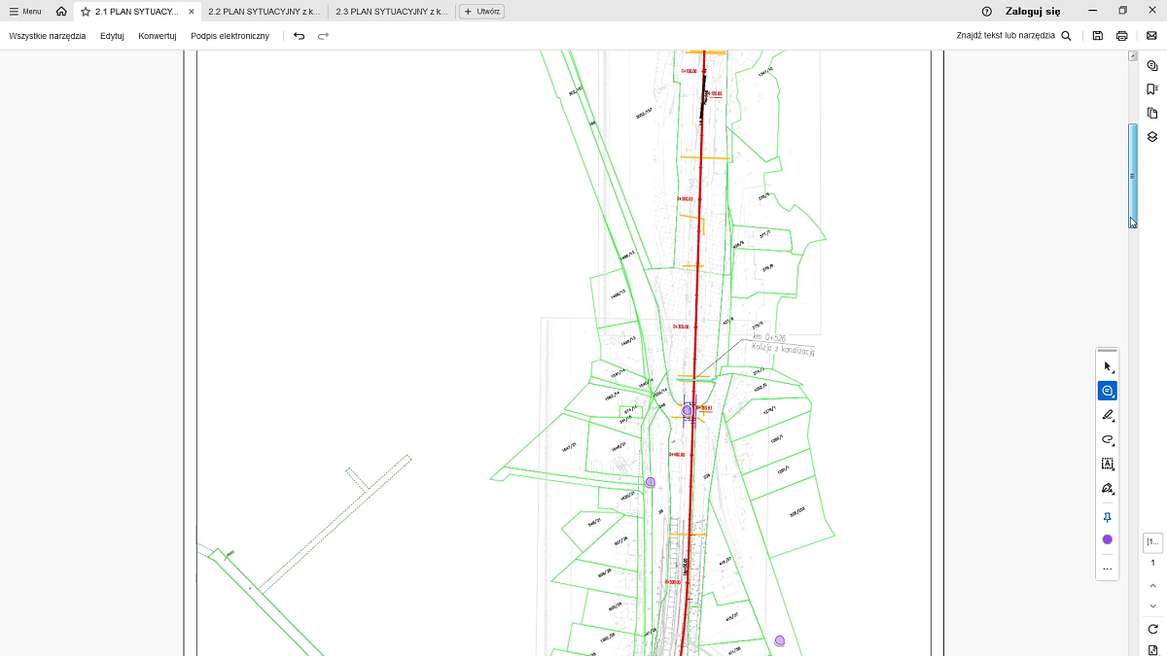
Task: Choose the freehand draw lasso tool
Action: (1107, 439)
